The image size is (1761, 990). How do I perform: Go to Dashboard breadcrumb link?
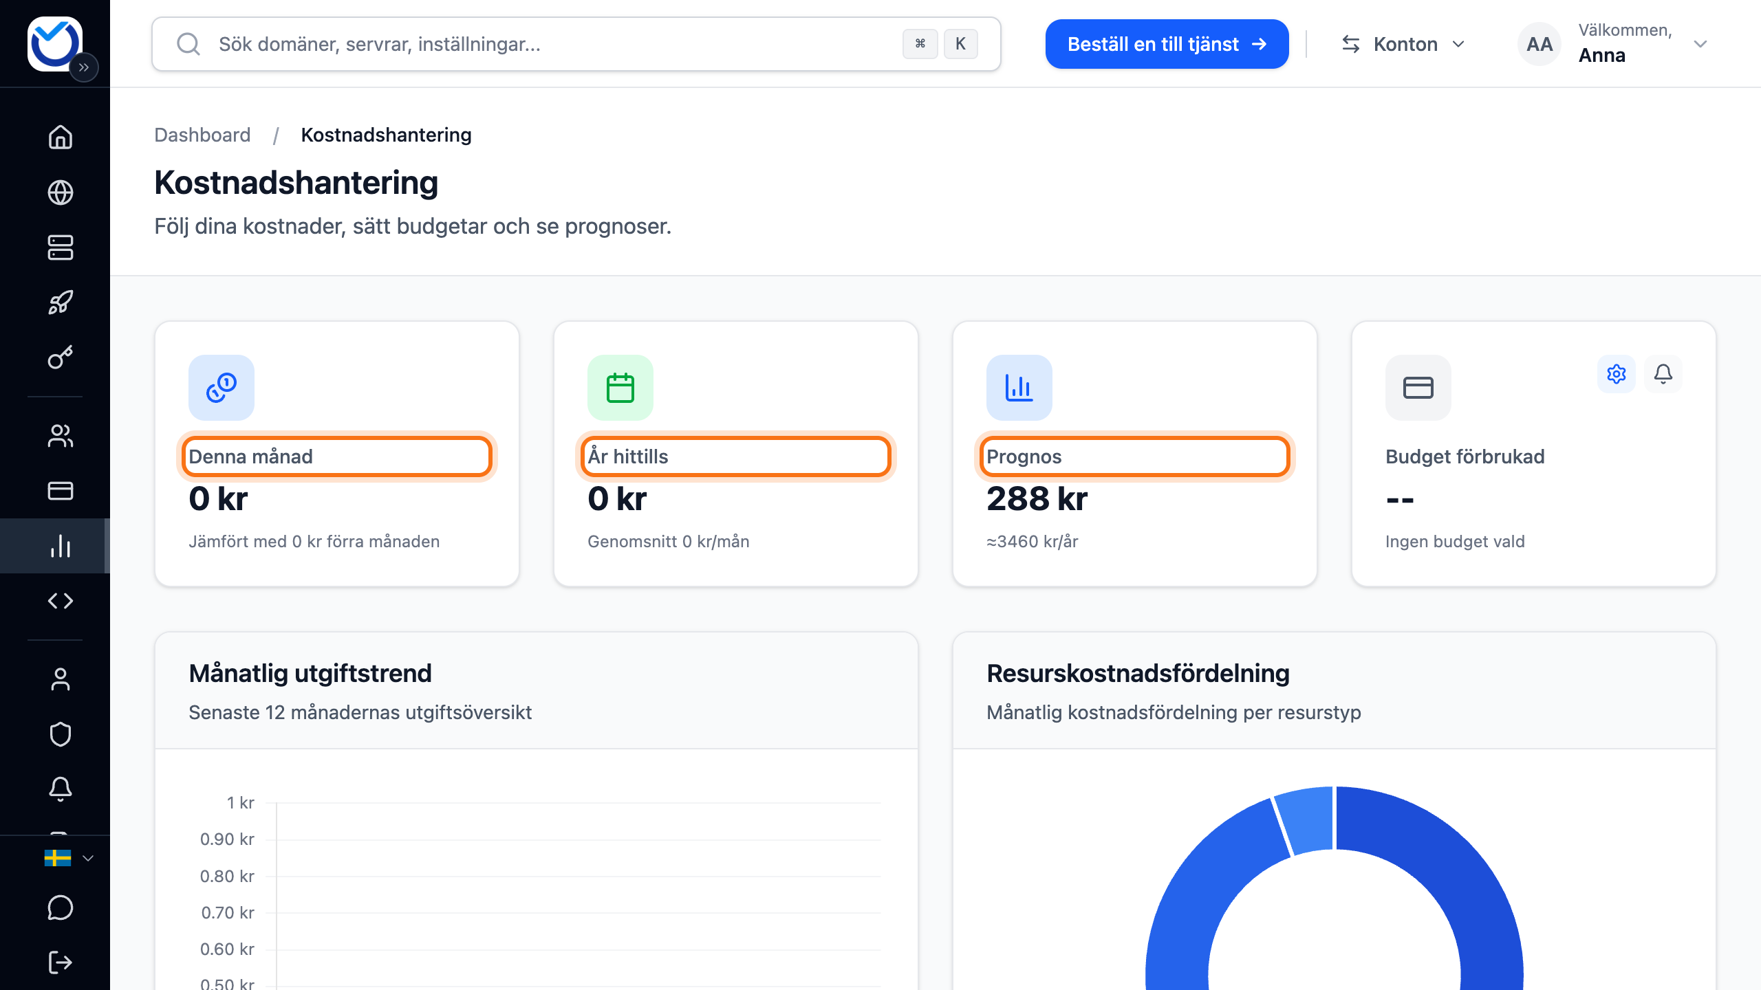(x=202, y=135)
